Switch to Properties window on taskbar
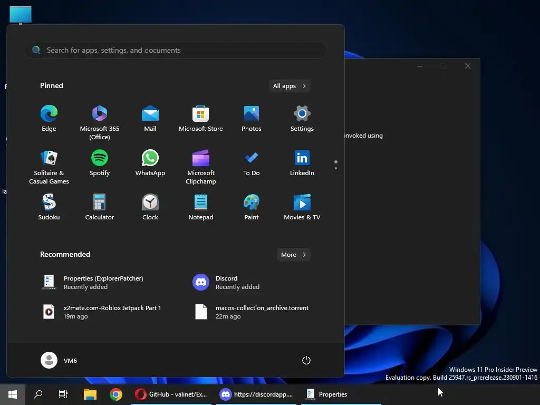Screen dimensions: 540x405 pos(341,394)
